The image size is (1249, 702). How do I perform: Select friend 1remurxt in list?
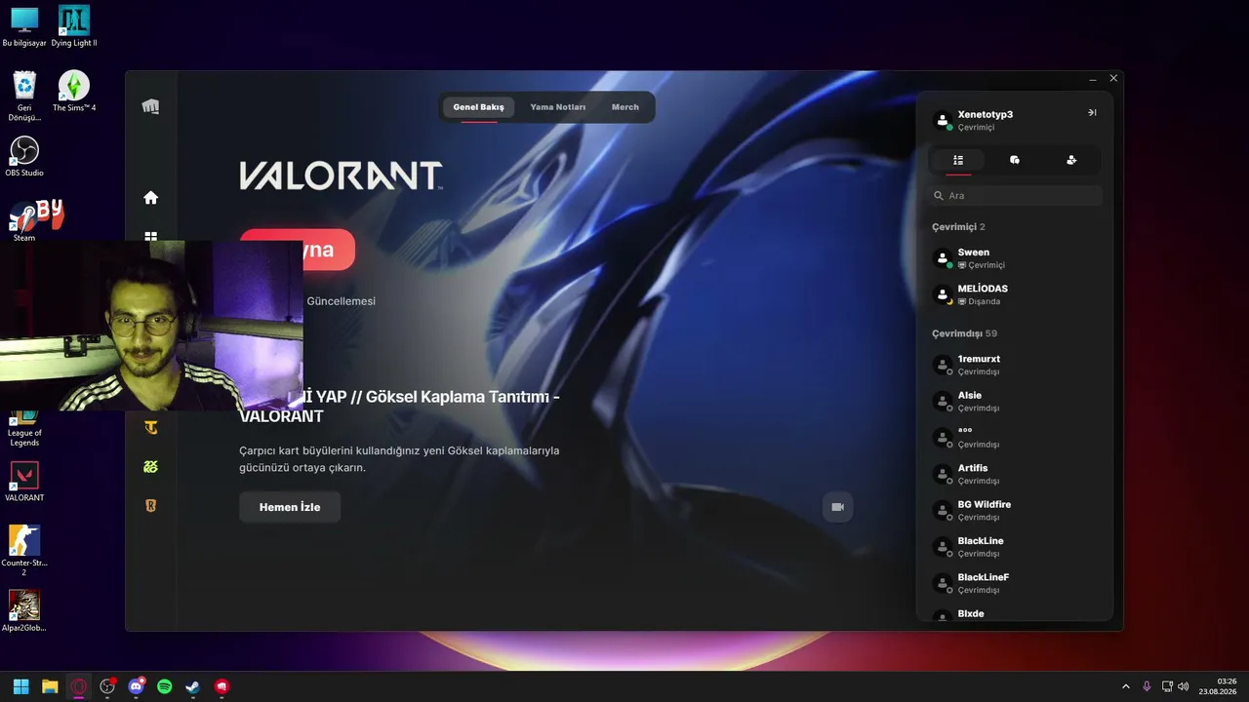click(x=1015, y=365)
